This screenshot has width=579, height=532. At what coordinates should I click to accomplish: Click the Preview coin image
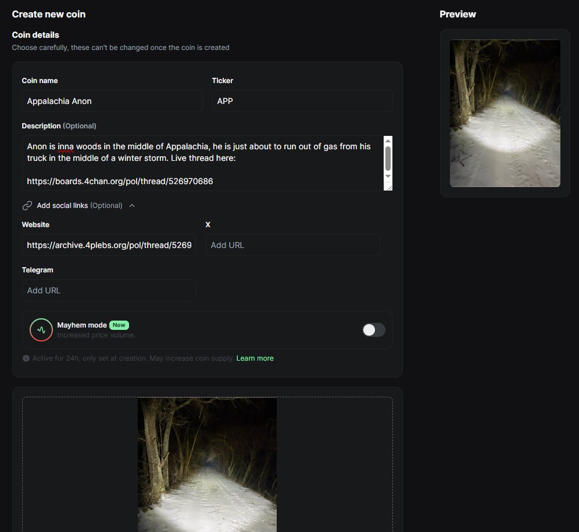pyautogui.click(x=505, y=113)
